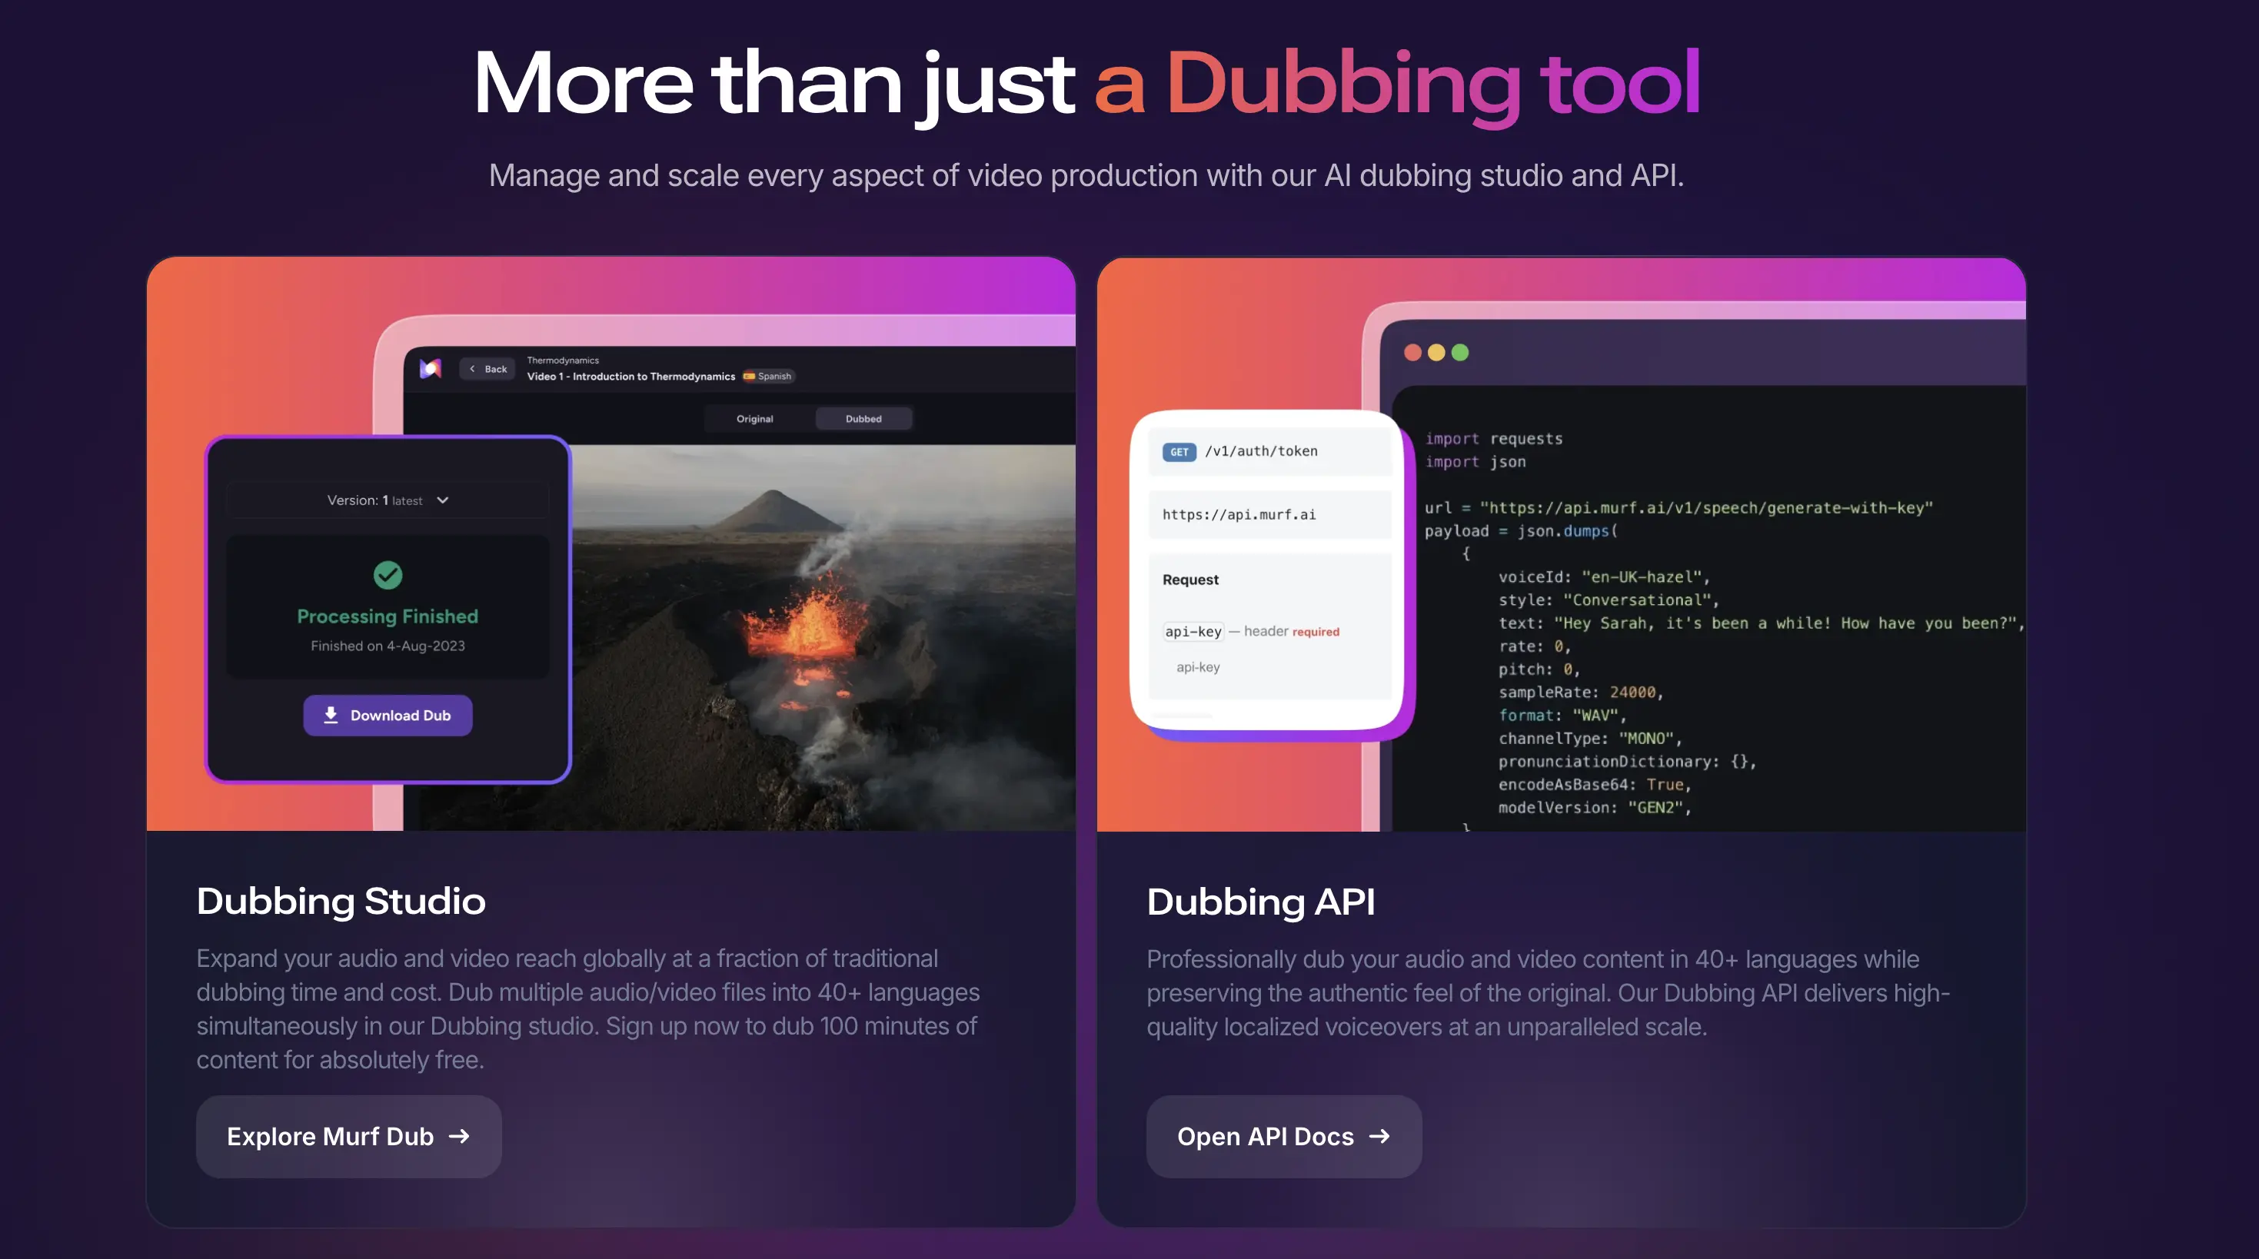This screenshot has width=2259, height=1259.
Task: Click the green traffic light dot in the API window
Action: 1459,353
